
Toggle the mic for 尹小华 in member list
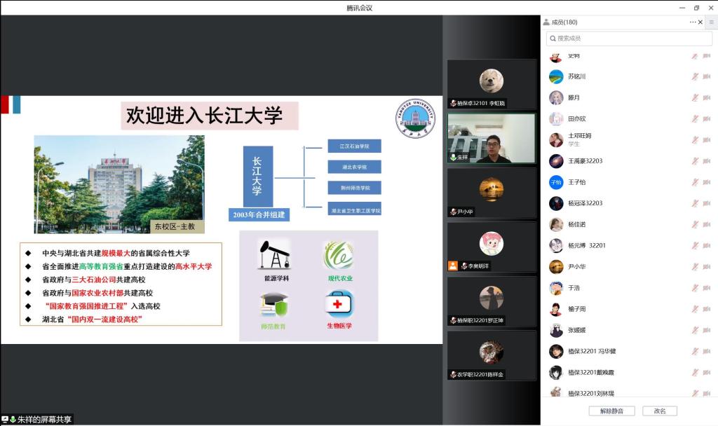click(x=694, y=267)
